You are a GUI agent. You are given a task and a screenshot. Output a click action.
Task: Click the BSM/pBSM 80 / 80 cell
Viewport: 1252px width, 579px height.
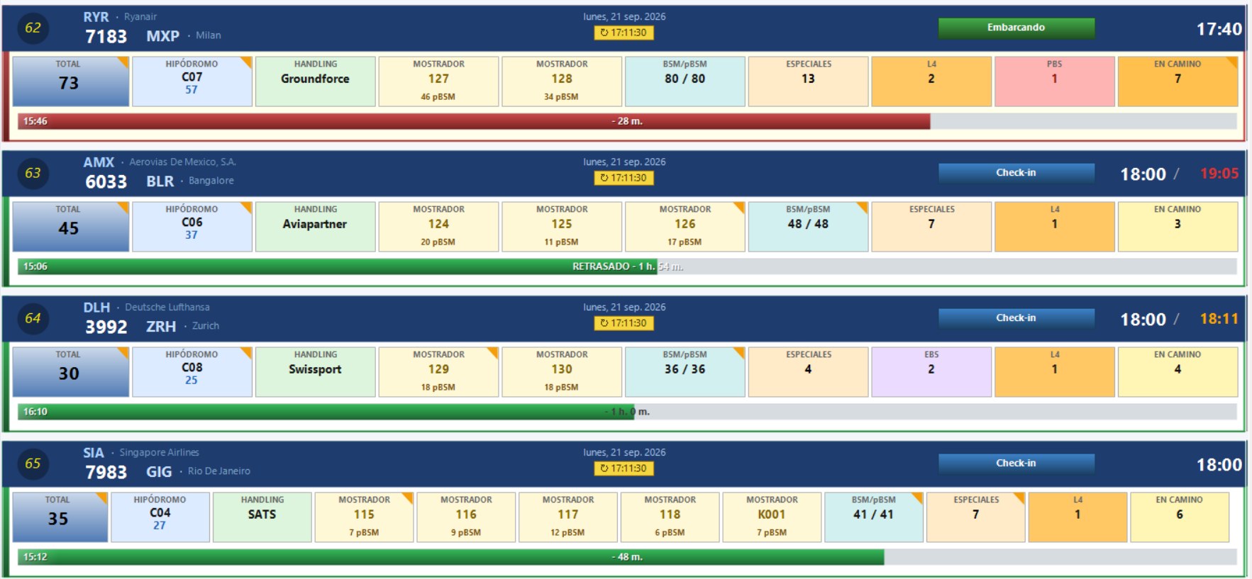tap(685, 81)
